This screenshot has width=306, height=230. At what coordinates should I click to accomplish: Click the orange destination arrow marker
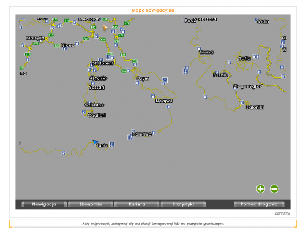[x=105, y=28]
